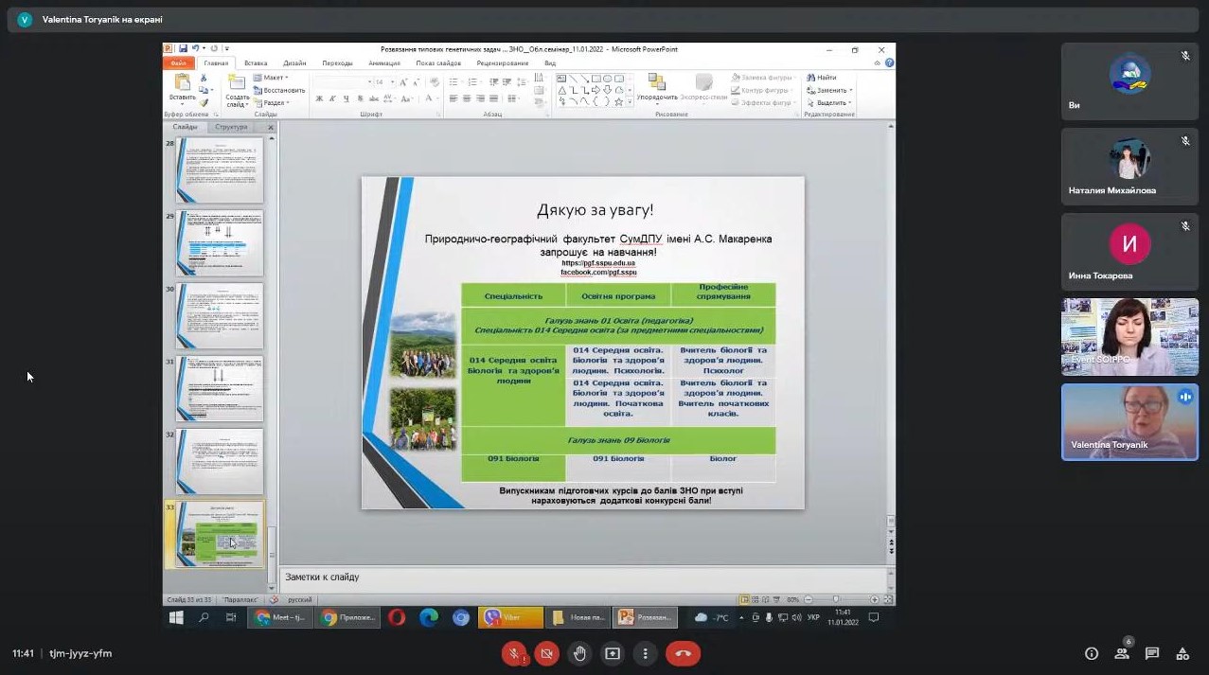Open Контур фигуры shape outline dropdown
Viewport: 1209px width, 675px height.
click(763, 91)
